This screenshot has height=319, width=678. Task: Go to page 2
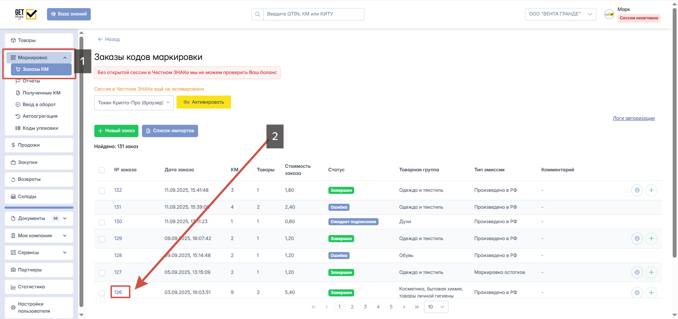click(x=352, y=307)
